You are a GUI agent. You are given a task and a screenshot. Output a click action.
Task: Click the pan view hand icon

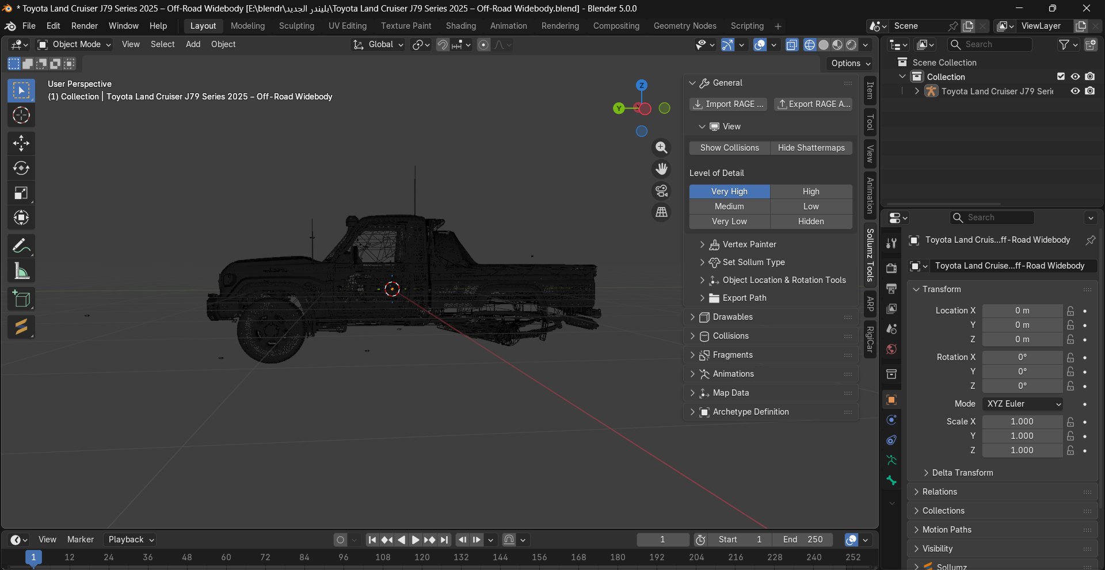[662, 169]
